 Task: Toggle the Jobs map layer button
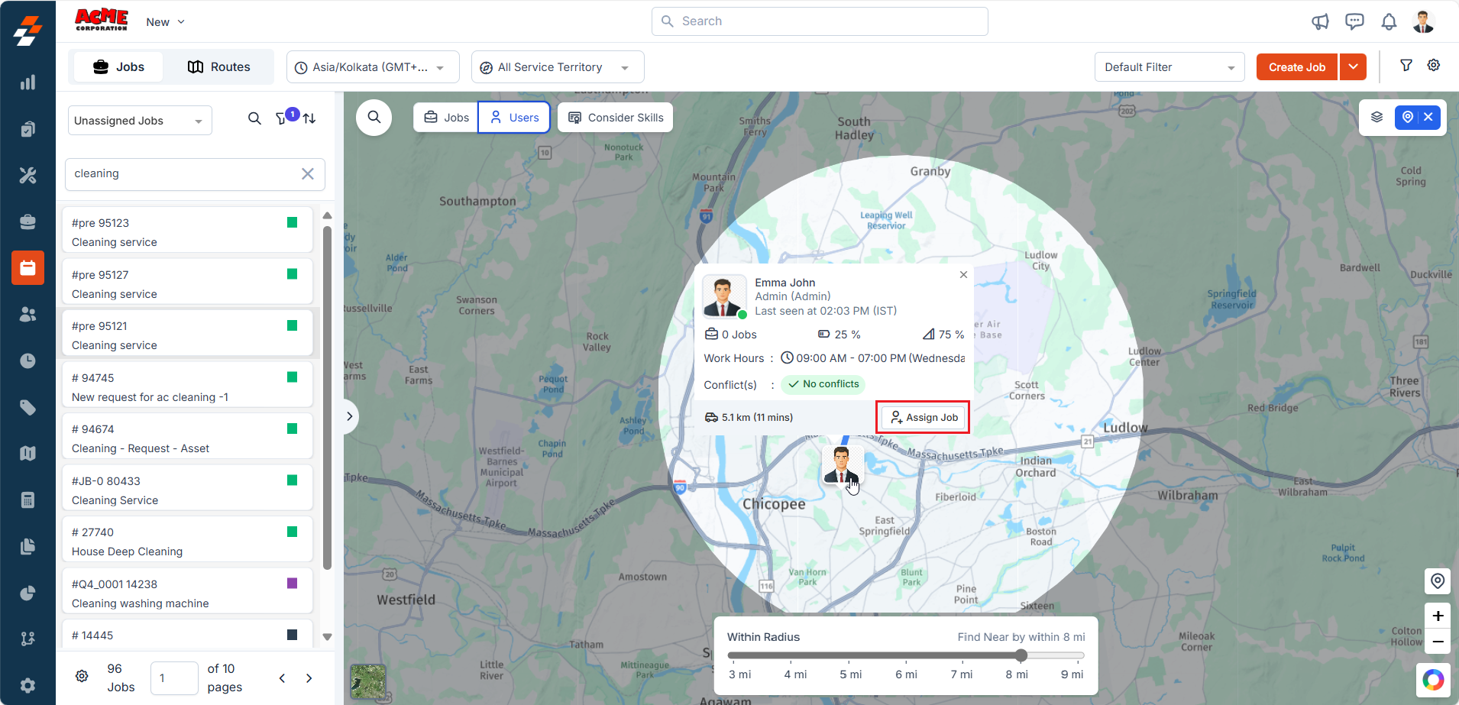[x=446, y=118]
